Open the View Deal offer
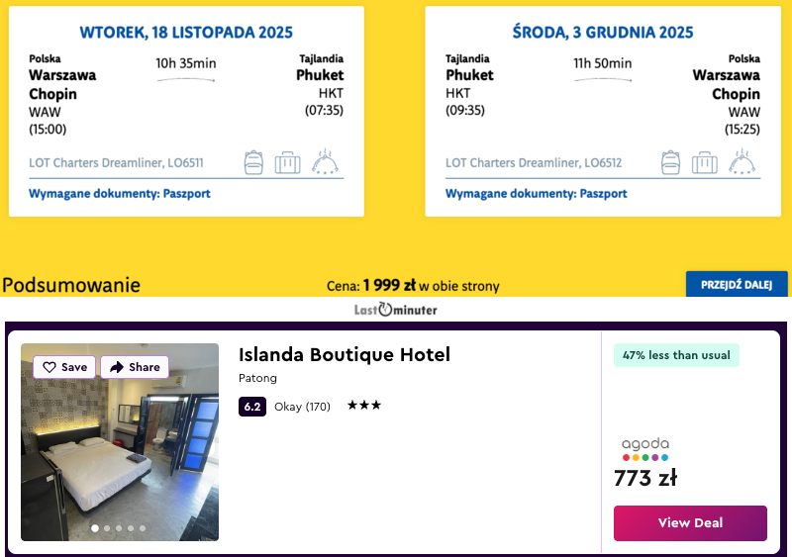The height and width of the screenshot is (557, 792). pos(690,522)
